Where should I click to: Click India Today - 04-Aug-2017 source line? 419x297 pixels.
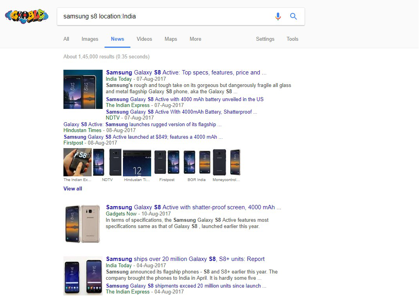coord(136,265)
